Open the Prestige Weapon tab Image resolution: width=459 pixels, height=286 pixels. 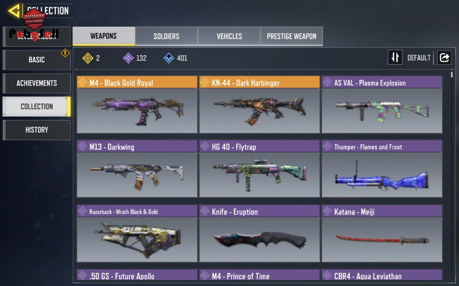[292, 36]
